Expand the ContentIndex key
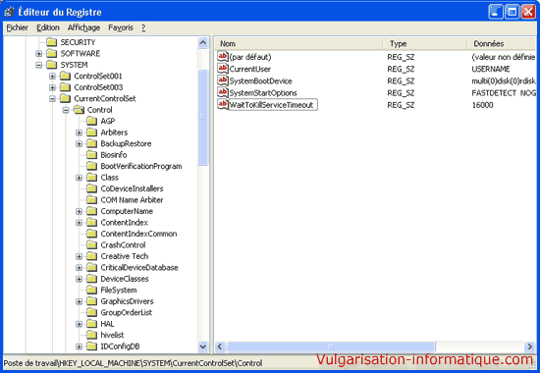540x373 pixels. click(x=80, y=223)
